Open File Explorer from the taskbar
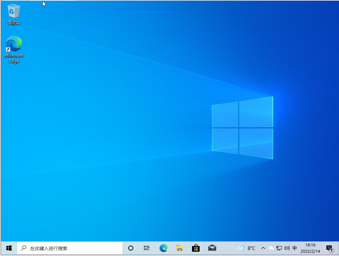This screenshot has width=339, height=256. point(179,248)
